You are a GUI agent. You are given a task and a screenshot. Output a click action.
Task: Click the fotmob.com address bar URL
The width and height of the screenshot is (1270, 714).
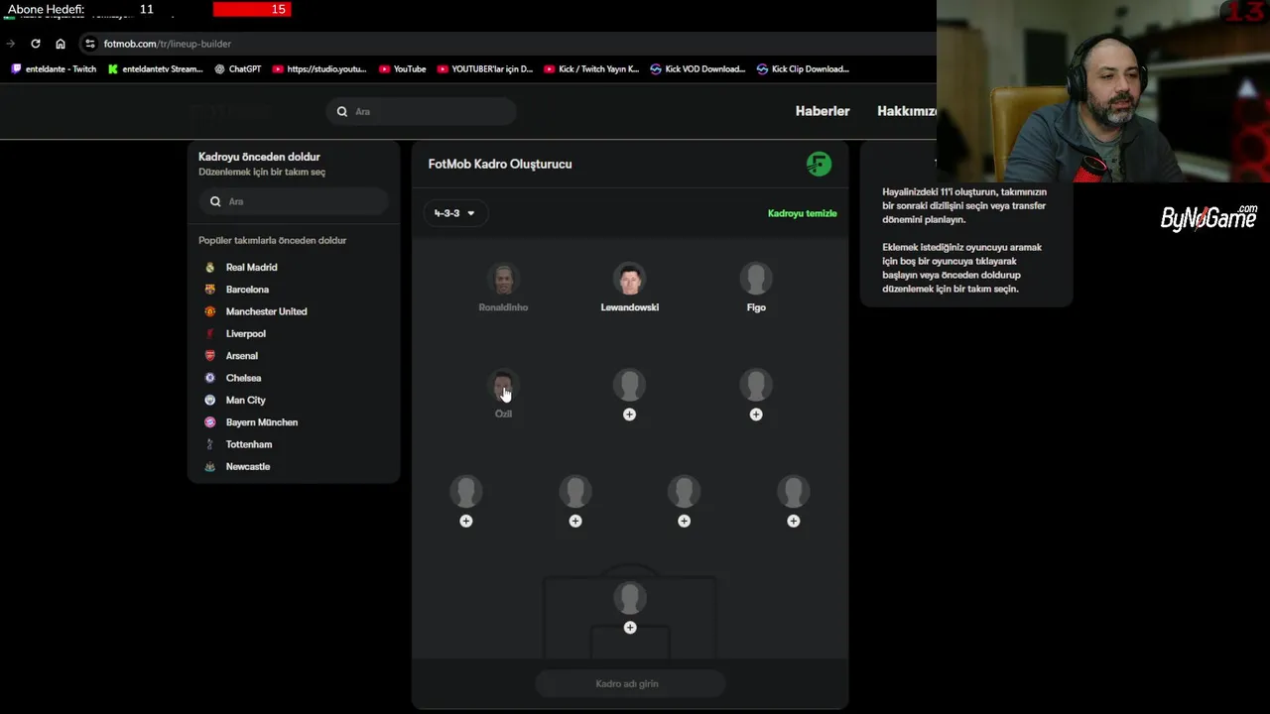coord(168,44)
